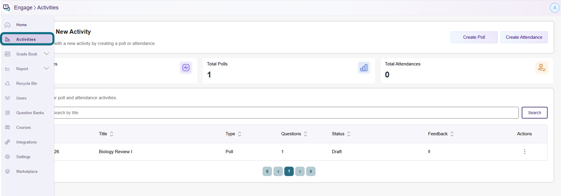Image resolution: width=561 pixels, height=196 pixels.
Task: Click the Question Banks list icon
Action: [x=8, y=113]
